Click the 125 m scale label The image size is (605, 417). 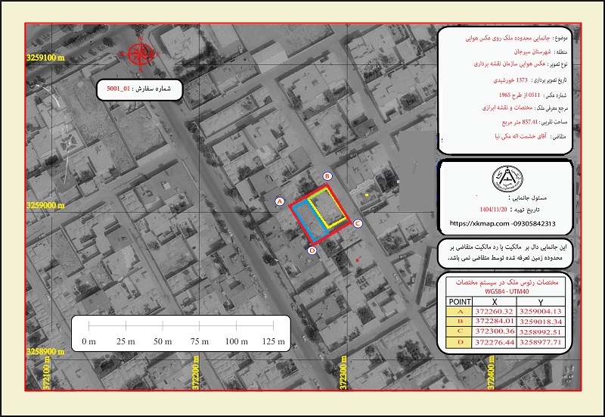point(274,342)
